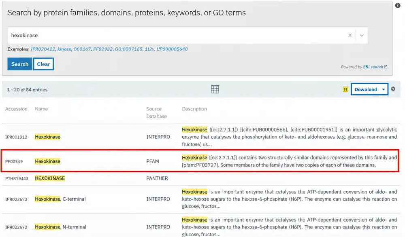Viewport: 405px width, 237px height.
Task: Toggle the yellow H highlight icon
Action: point(345,89)
